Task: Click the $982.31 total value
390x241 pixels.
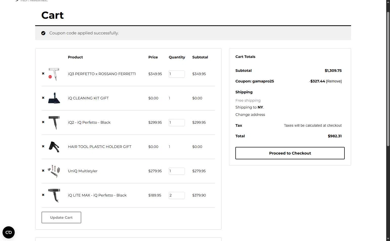Action: point(335,136)
